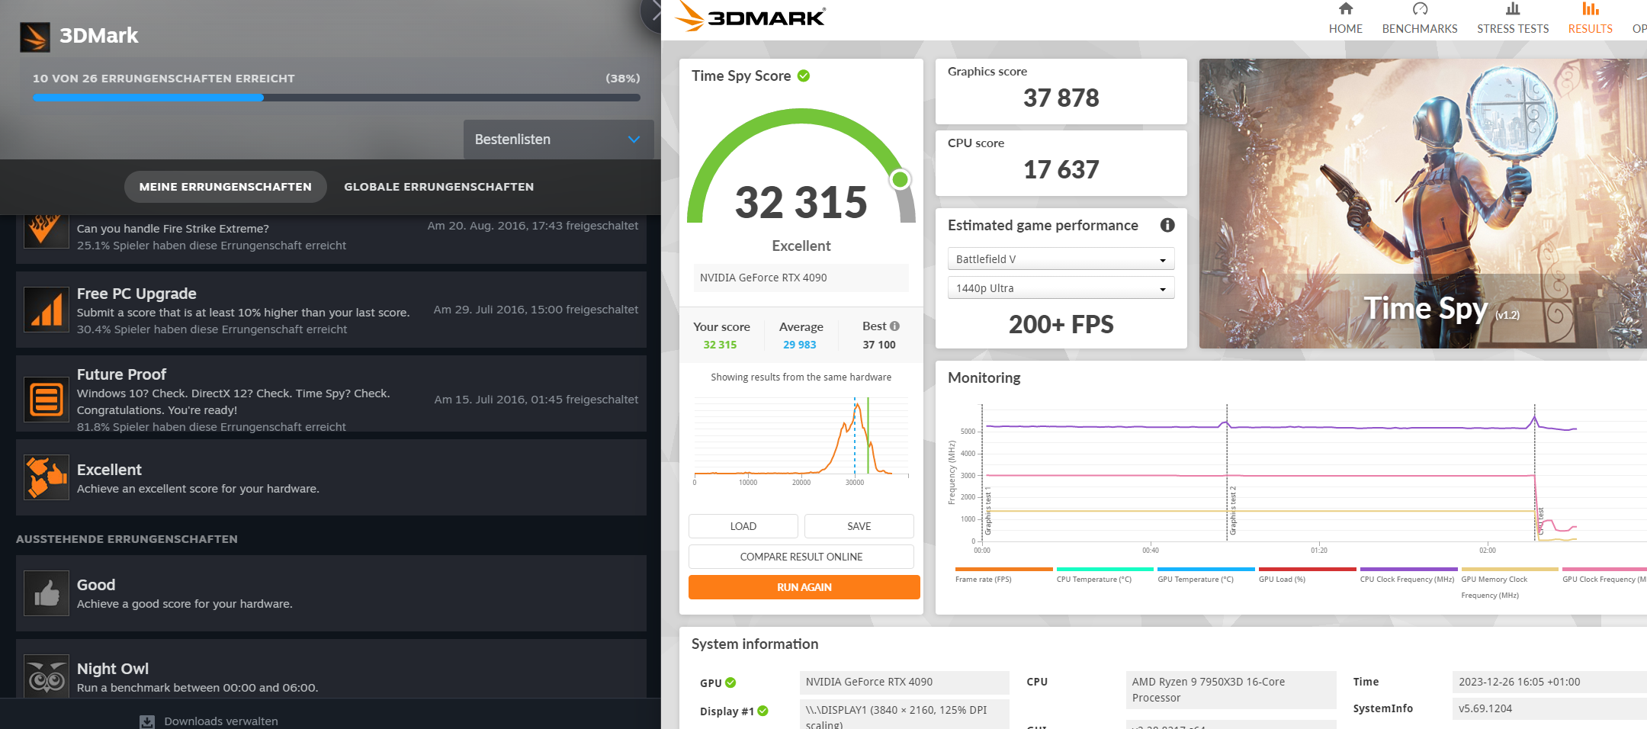
Task: Click the Your score value 32 315
Action: click(x=720, y=345)
